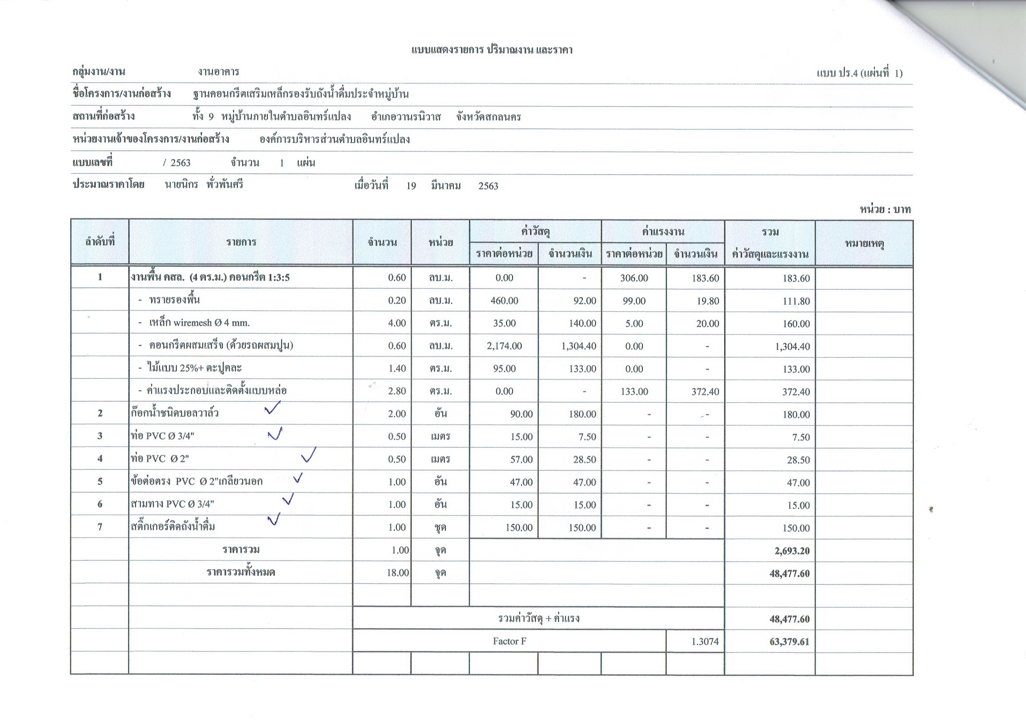
Task: Click the text จังหวัดสกลนคร
Action: coord(488,117)
